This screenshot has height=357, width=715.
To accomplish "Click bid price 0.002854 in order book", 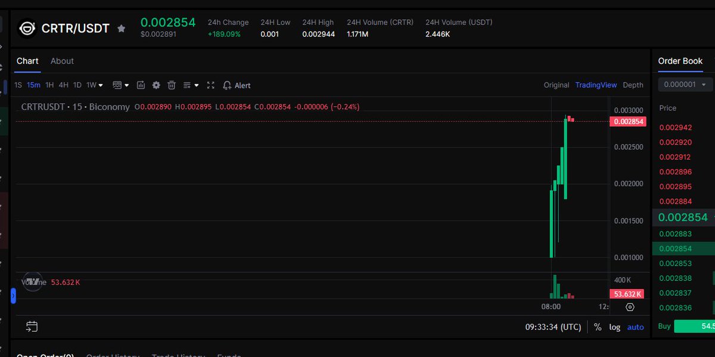I will [676, 249].
